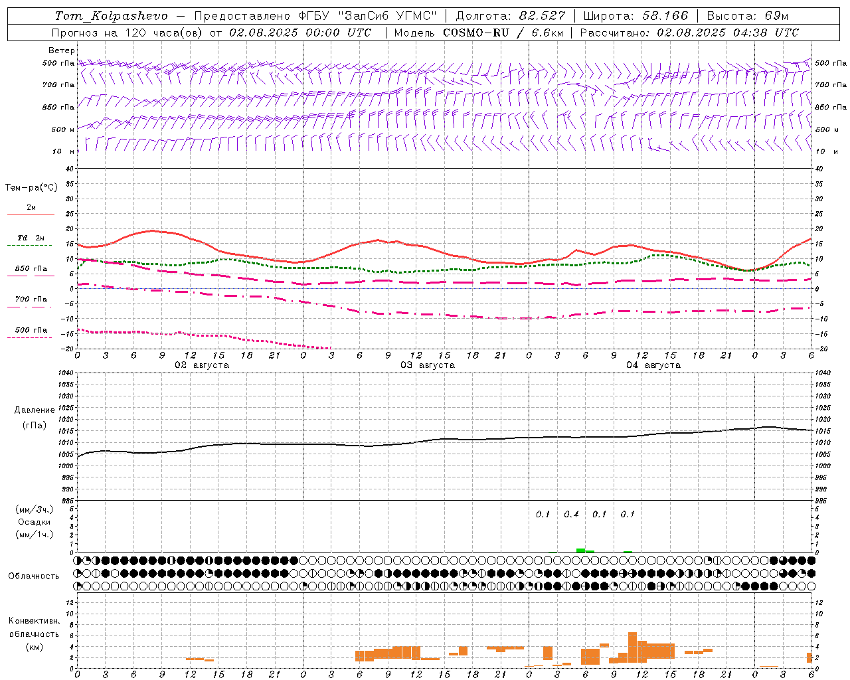The height and width of the screenshot is (680, 850).
Task: Click the "Ветер" wind panel label
Action: (x=62, y=50)
